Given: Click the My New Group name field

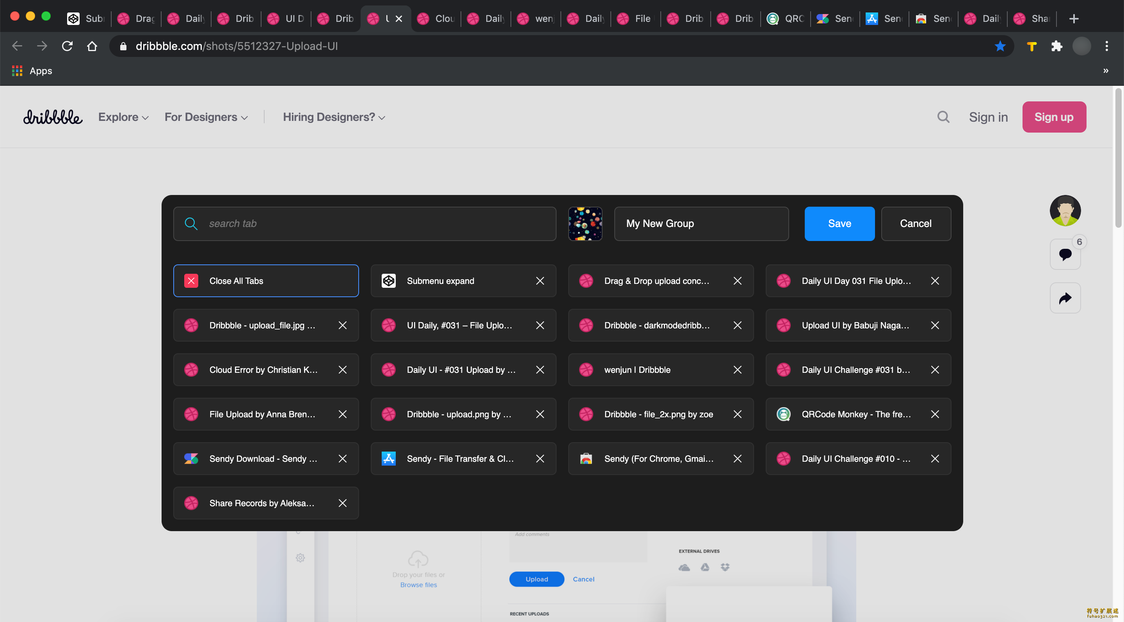Looking at the screenshot, I should [701, 223].
